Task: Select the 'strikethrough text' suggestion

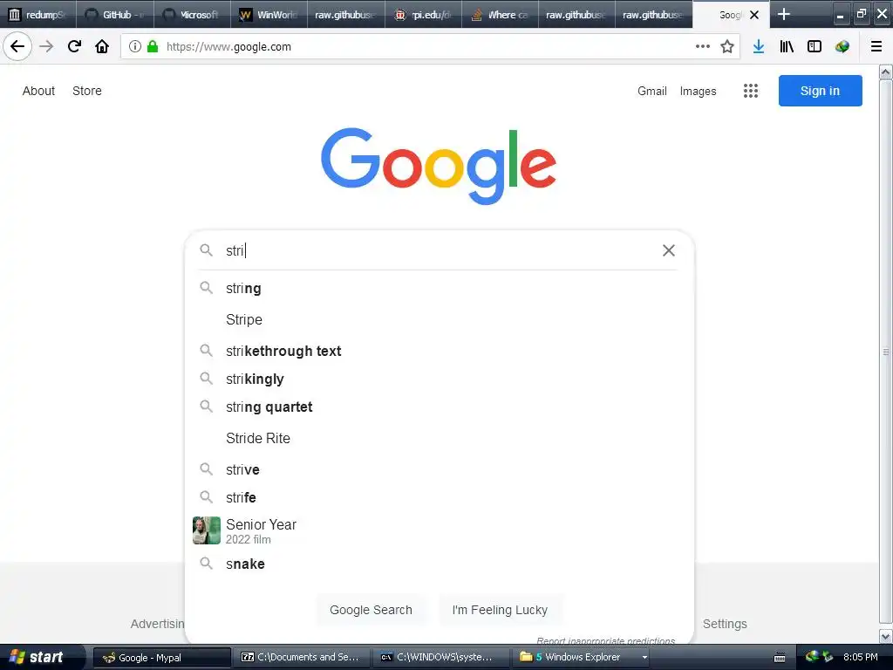Action: (x=440, y=351)
